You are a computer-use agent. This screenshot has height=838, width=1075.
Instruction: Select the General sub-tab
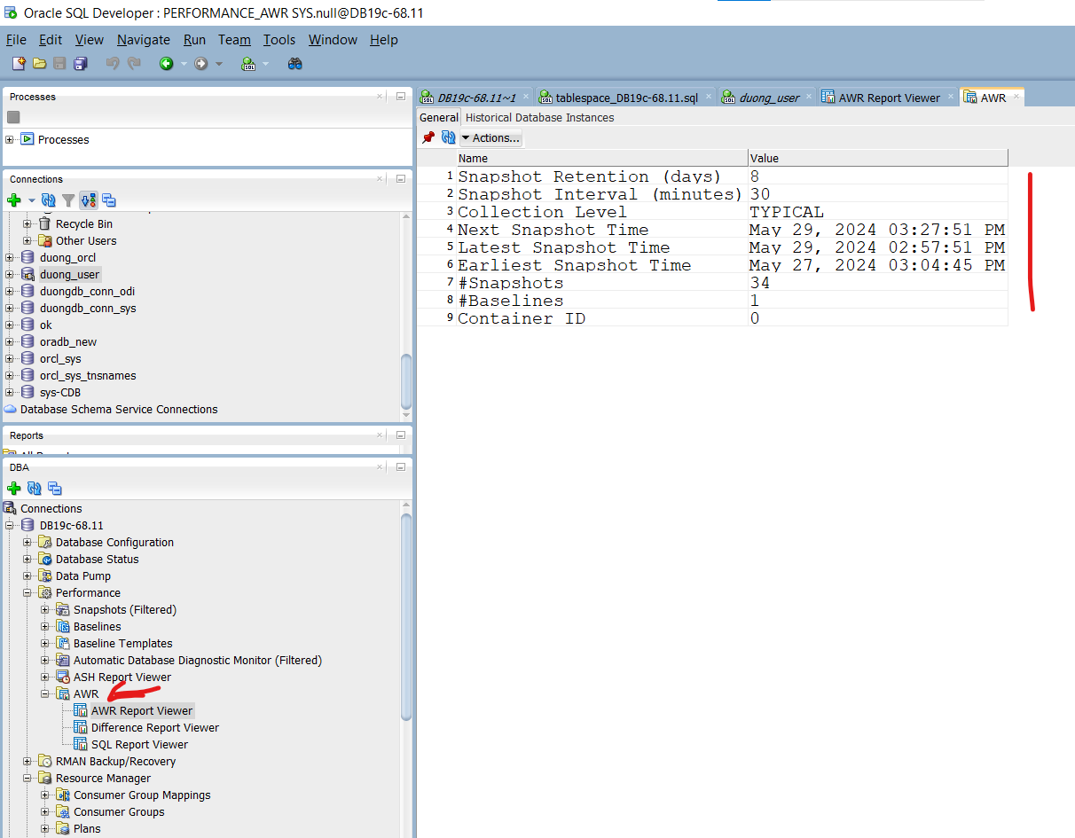[x=439, y=118]
